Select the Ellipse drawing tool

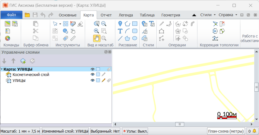click(x=134, y=38)
